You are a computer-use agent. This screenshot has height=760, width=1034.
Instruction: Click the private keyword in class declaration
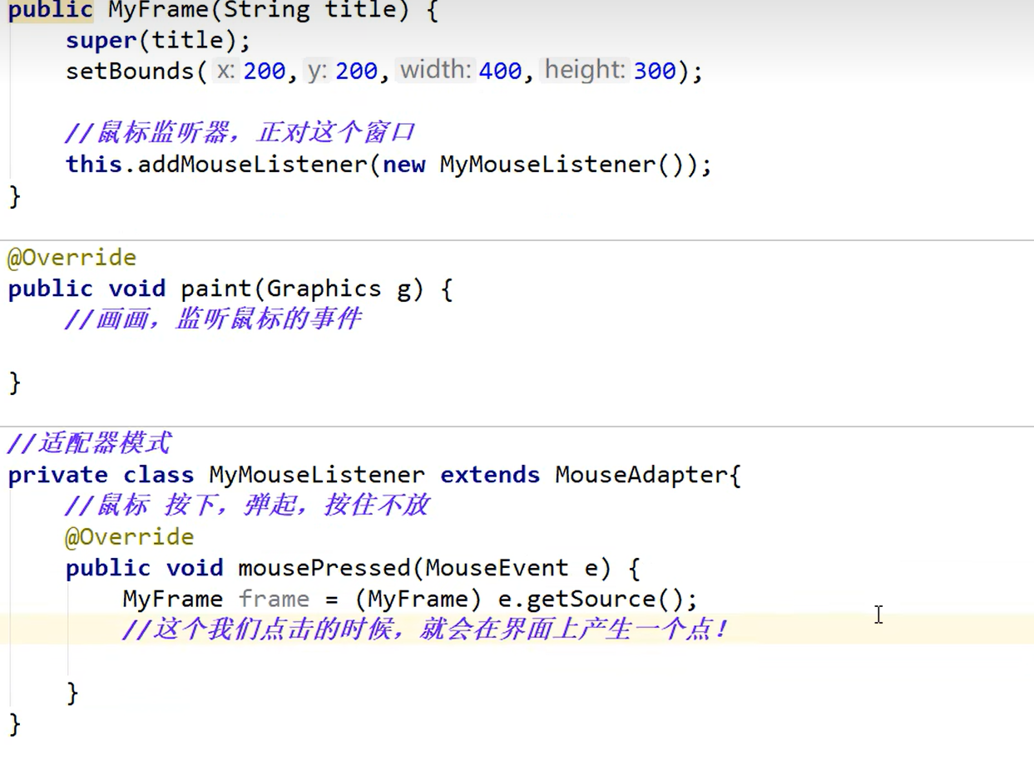pyautogui.click(x=57, y=475)
